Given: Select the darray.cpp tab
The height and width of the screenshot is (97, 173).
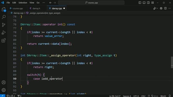Looking at the screenshot, I should pyautogui.click(x=57, y=8).
